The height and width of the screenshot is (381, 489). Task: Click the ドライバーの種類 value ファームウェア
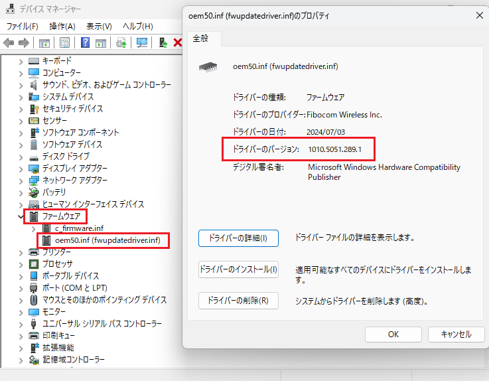pos(325,98)
